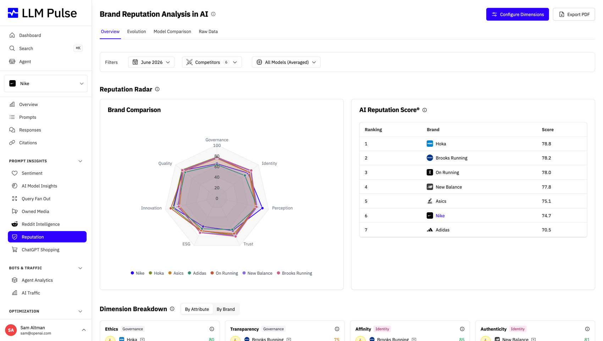Click the Agent Analytics globe icon
603x341 pixels.
[15, 280]
